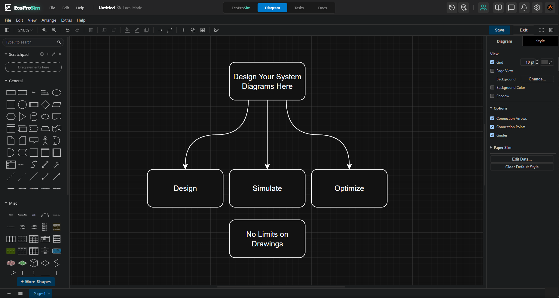
Task: Switch to the Docs tab
Action: 322,8
